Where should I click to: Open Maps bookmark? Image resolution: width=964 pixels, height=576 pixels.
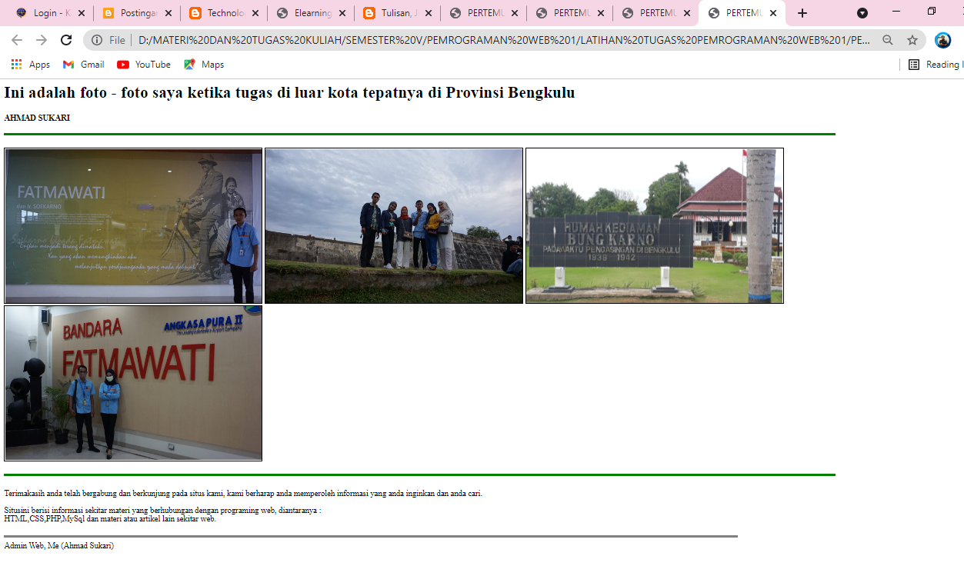tap(204, 65)
